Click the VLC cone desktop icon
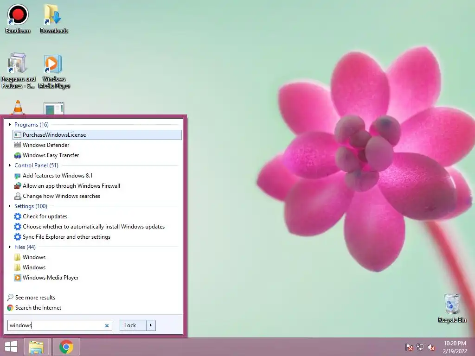This screenshot has height=356, width=475. 18,108
